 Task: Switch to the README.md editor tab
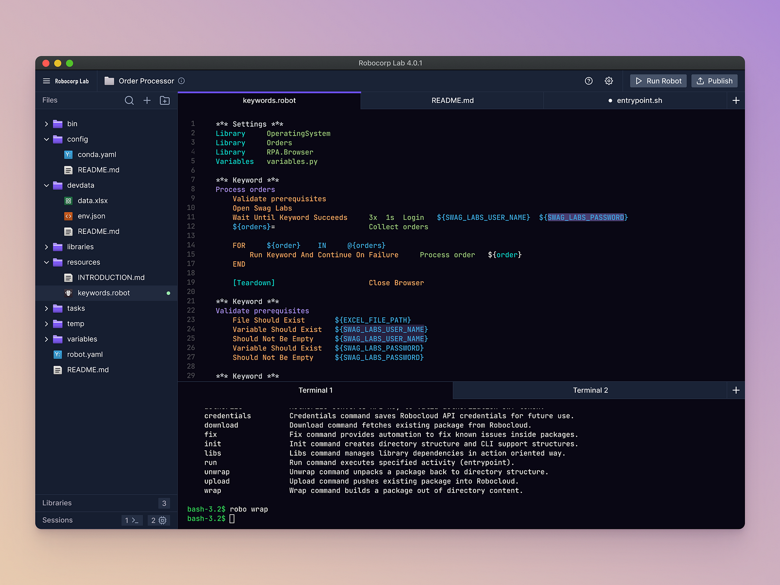click(452, 100)
